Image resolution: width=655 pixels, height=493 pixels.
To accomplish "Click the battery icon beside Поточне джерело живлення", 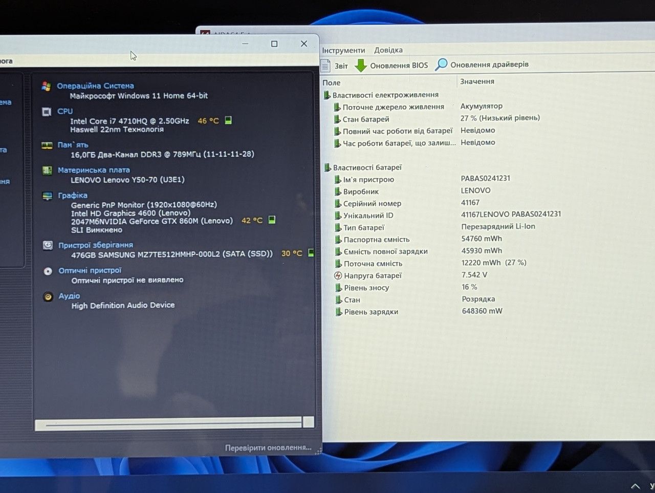I will point(337,107).
